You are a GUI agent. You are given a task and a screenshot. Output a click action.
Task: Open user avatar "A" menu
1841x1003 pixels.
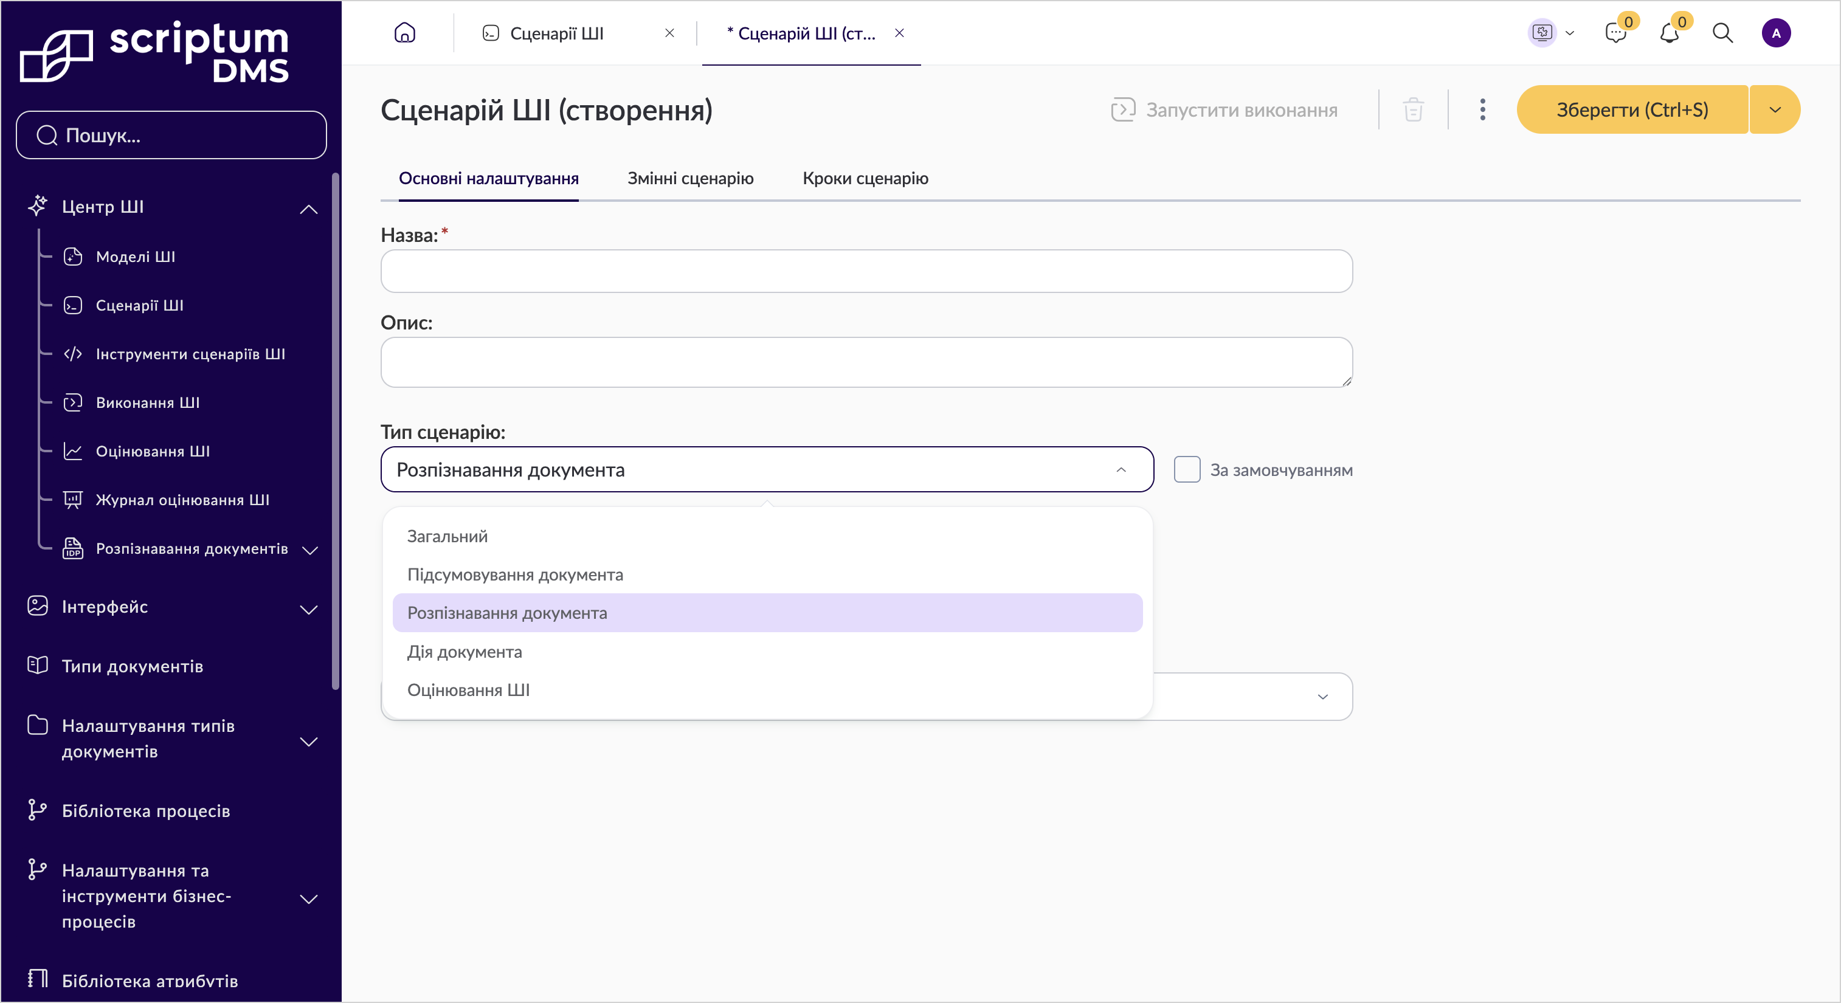click(1775, 33)
